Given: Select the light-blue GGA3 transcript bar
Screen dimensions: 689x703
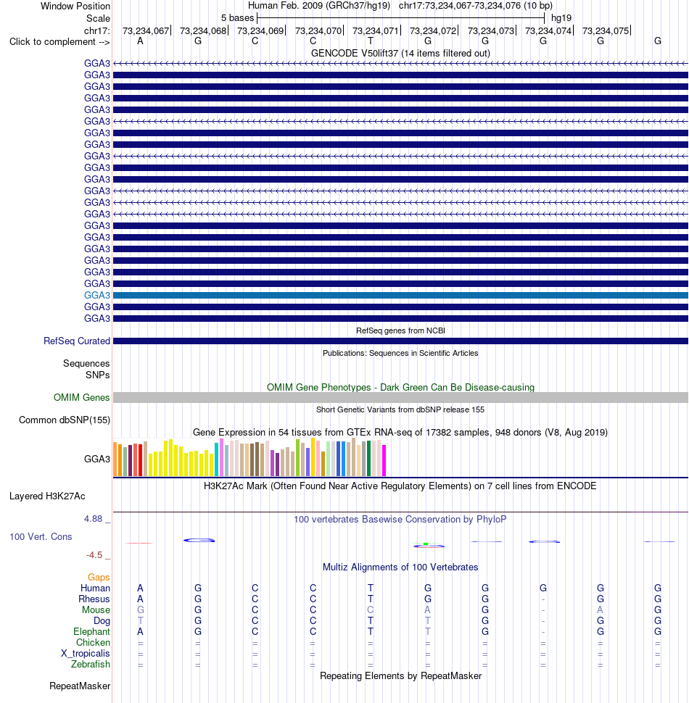Looking at the screenshot, I should coord(400,296).
